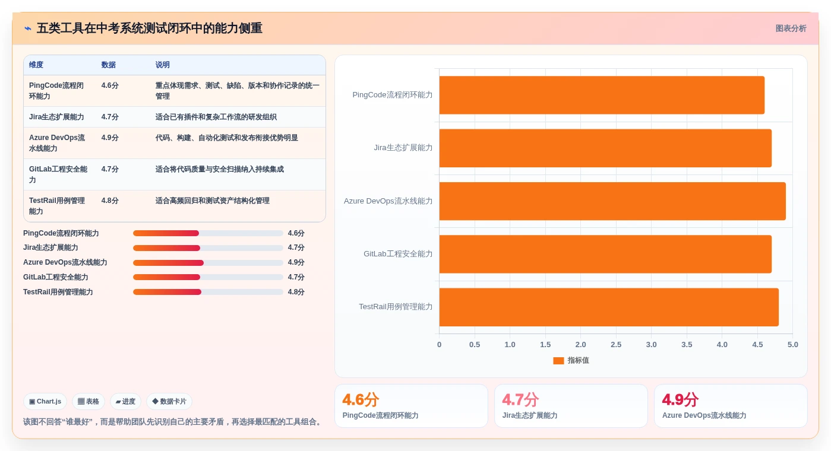Select the 数据卡片 chip
Image resolution: width=831 pixels, height=451 pixels.
tap(169, 402)
